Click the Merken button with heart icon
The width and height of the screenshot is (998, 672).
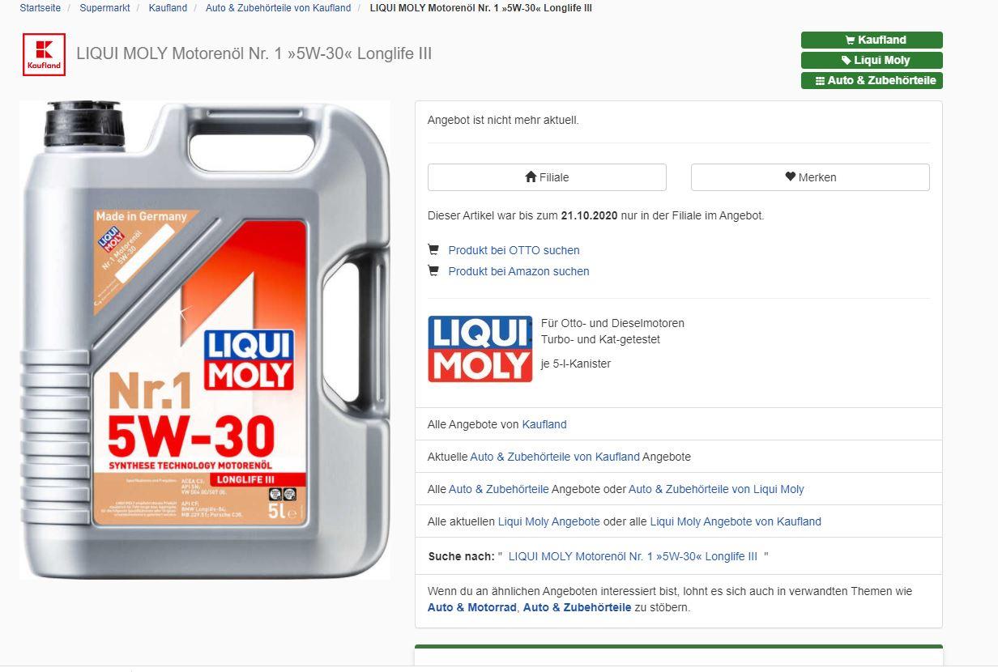click(x=810, y=177)
